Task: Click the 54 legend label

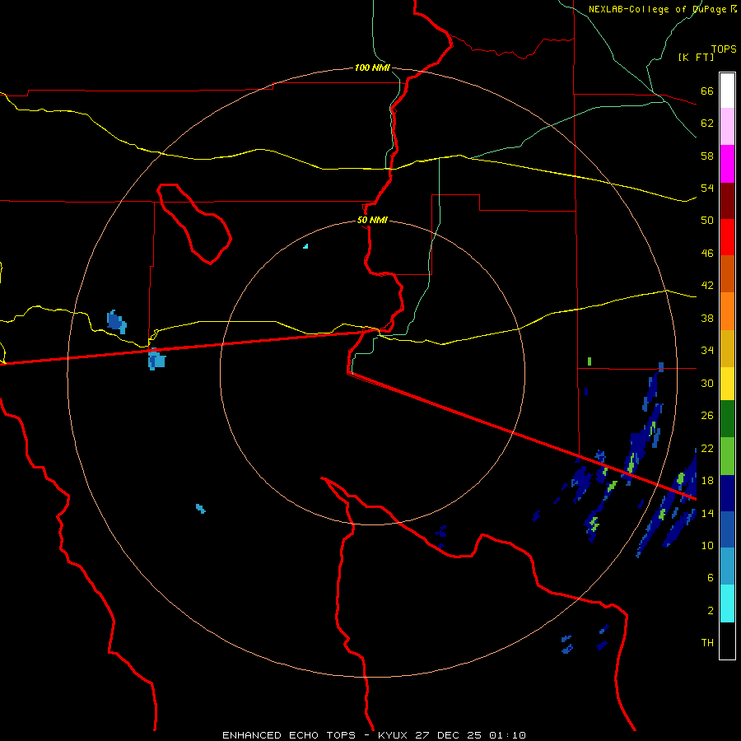Action: pos(707,188)
